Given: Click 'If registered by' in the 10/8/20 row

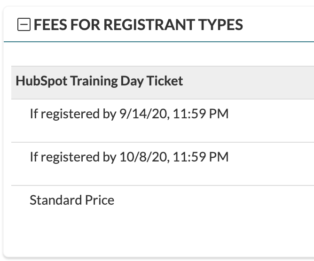Looking at the screenshot, I should [x=73, y=157].
